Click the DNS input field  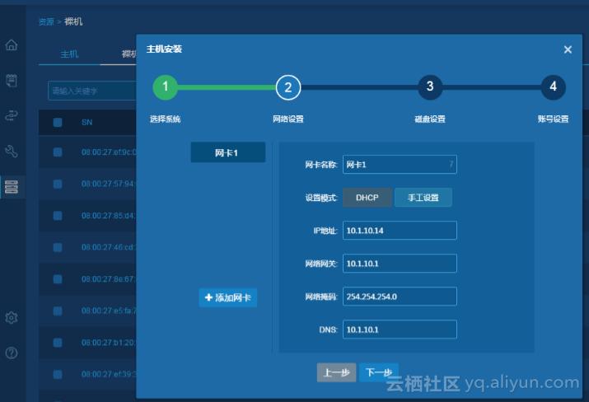click(x=400, y=330)
